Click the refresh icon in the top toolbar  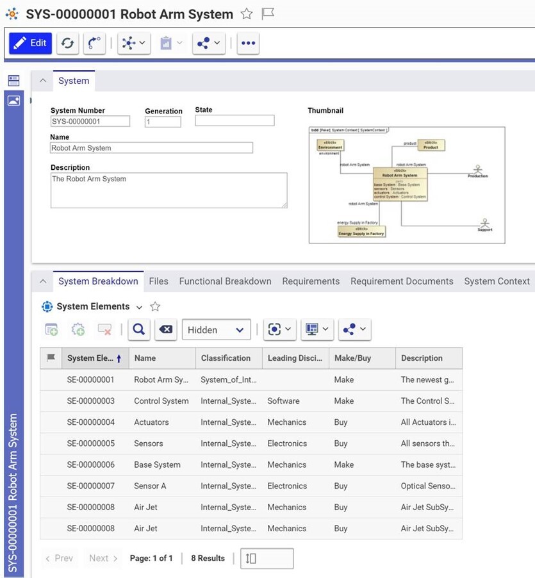[x=67, y=43]
